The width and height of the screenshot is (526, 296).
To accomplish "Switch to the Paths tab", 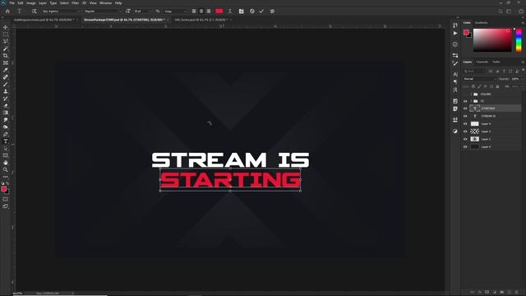I will point(496,62).
